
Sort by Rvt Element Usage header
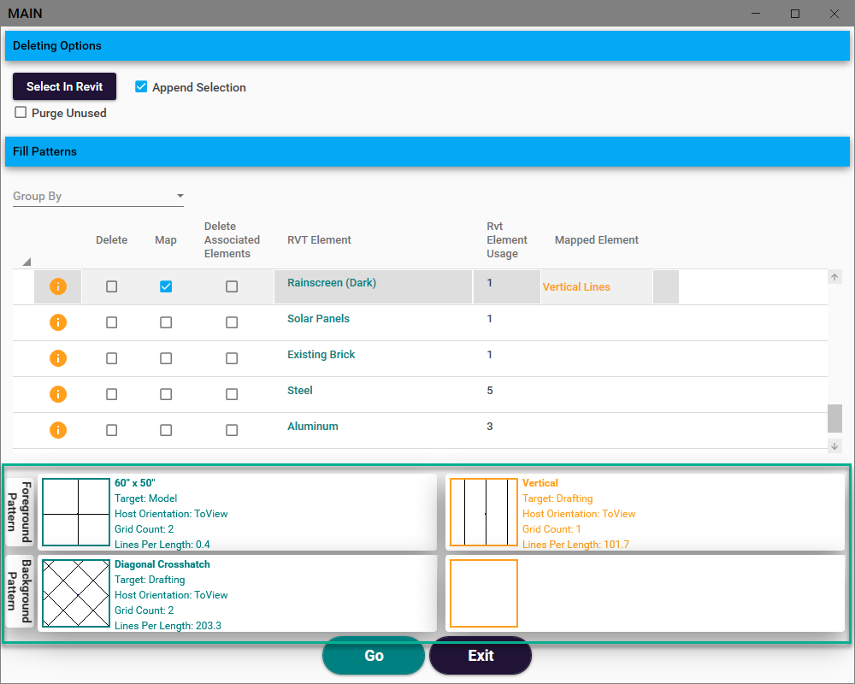click(x=506, y=240)
